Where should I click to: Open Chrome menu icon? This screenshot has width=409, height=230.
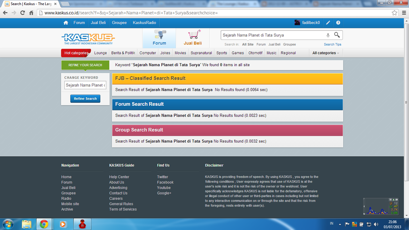pyautogui.click(x=403, y=13)
